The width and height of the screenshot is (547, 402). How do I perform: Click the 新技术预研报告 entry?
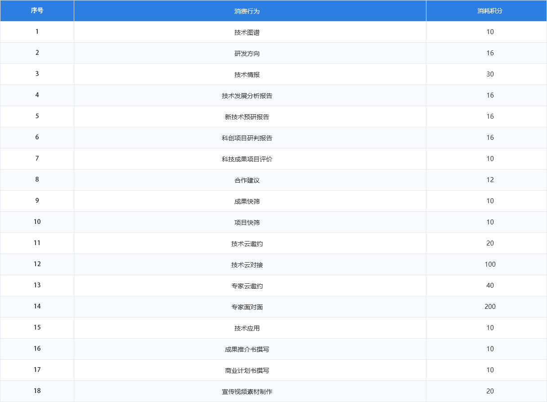[247, 117]
